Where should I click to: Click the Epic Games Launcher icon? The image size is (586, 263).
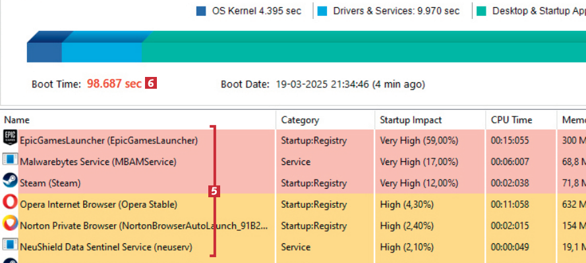coord(10,138)
